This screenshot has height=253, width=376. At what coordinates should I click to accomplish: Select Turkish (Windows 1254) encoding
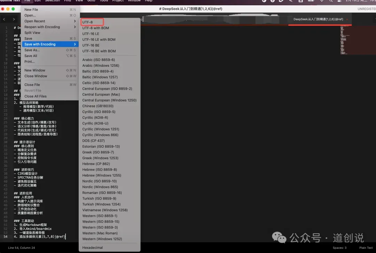[110, 204]
